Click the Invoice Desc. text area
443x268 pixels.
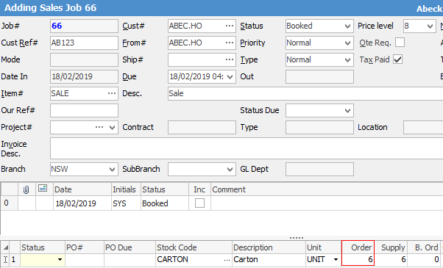pyautogui.click(x=247, y=148)
